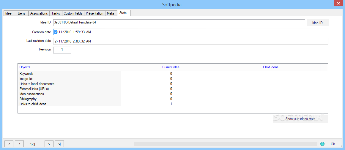Advance to the next record

tap(49, 144)
